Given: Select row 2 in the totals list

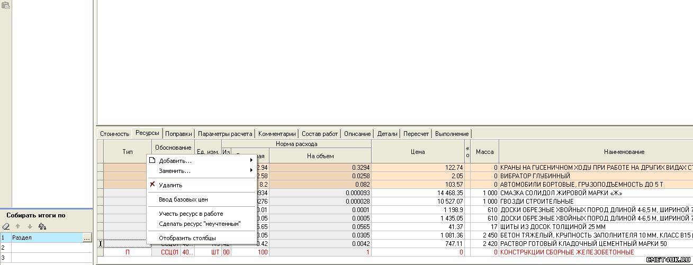Looking at the screenshot, I should tap(46, 247).
